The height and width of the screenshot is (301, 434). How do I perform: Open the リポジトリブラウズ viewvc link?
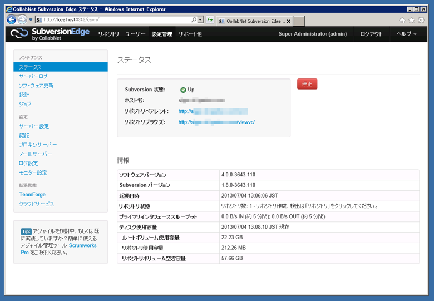coord(216,122)
